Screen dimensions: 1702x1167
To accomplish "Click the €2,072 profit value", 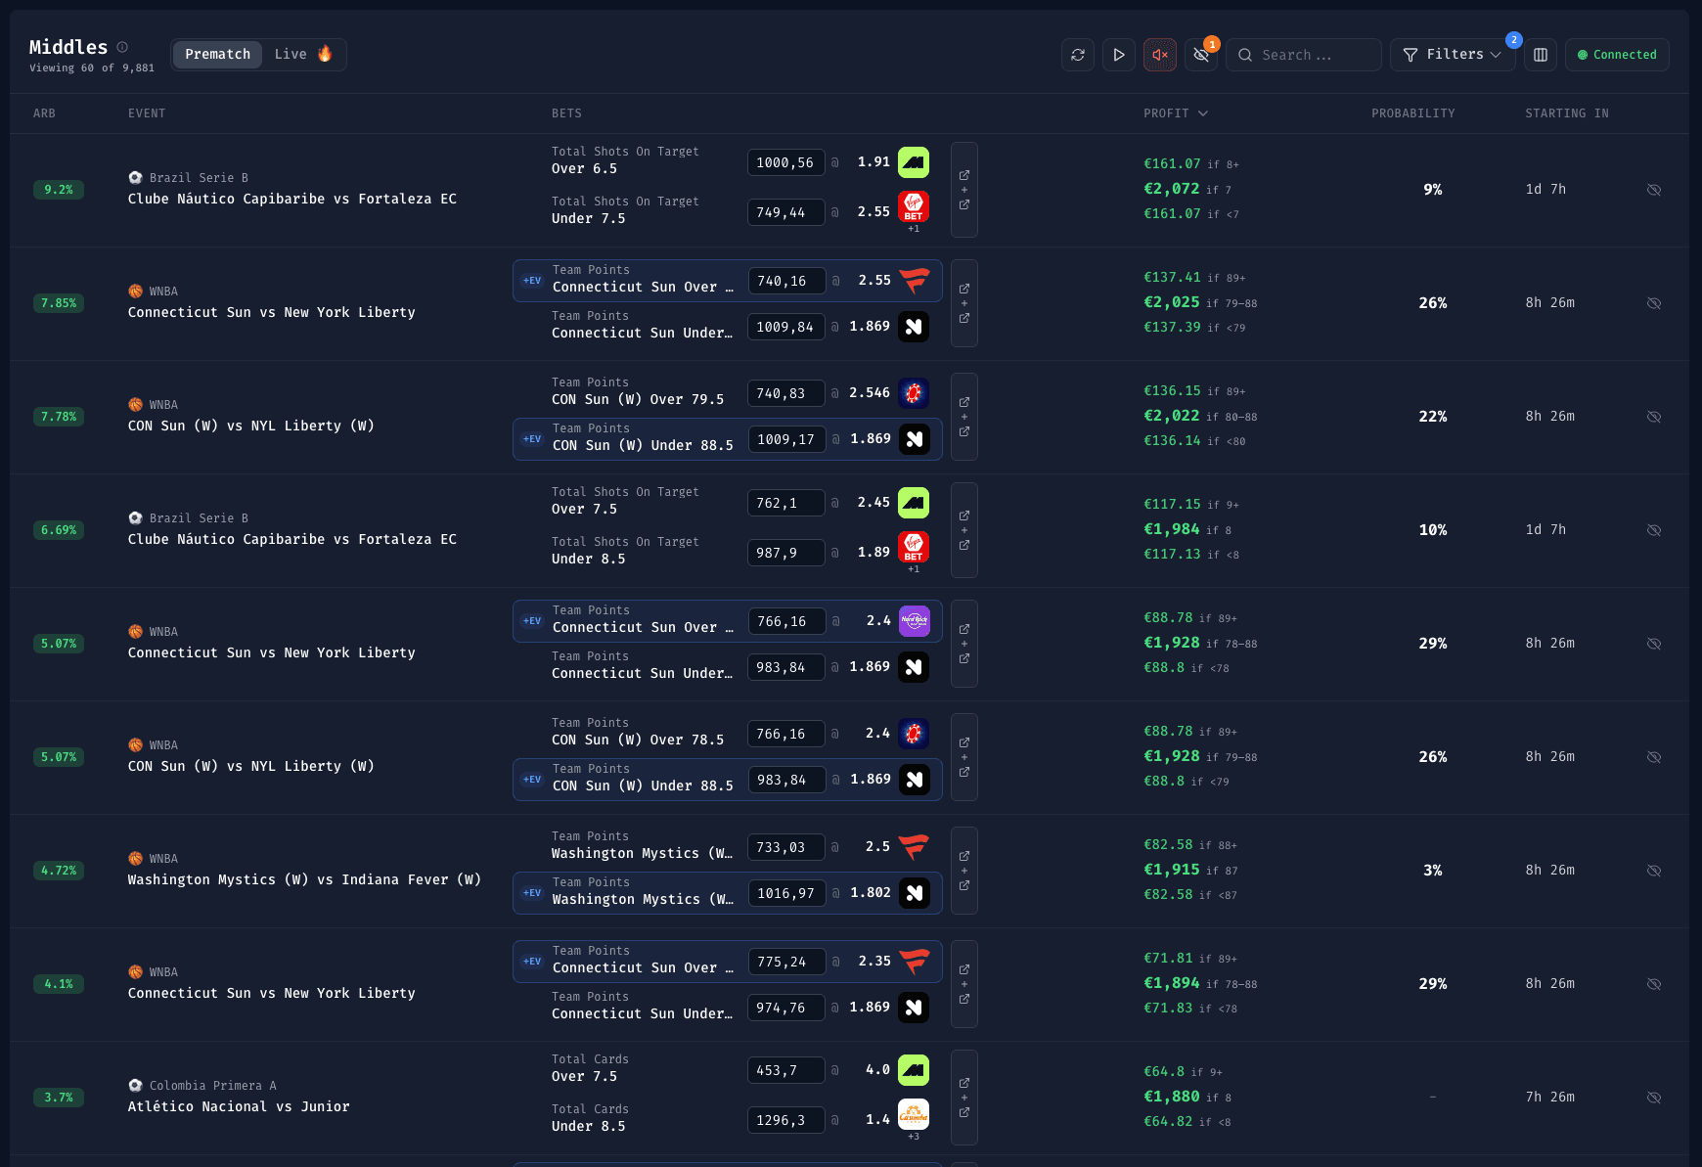I will click(x=1172, y=189).
